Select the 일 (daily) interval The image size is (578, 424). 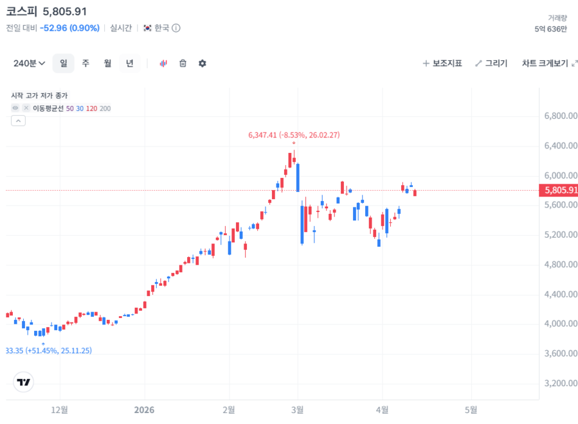click(63, 63)
